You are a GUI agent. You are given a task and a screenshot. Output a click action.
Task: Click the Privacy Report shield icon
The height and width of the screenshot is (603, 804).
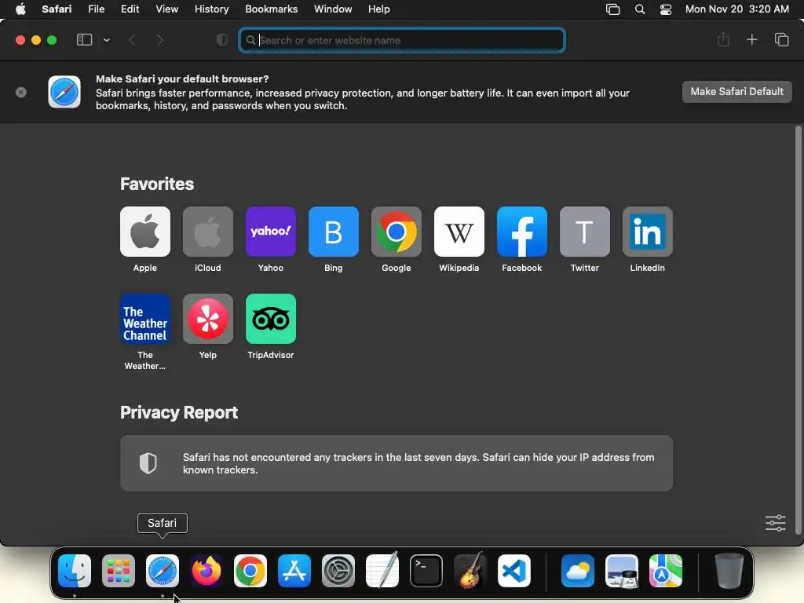pyautogui.click(x=148, y=463)
